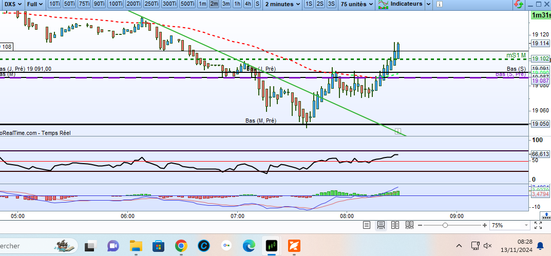Viewport: 551px width, 256px height.
Task: Switch to continuous page view icon
Action: coord(381,225)
